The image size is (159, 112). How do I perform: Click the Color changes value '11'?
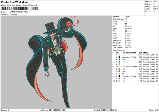(x=126, y=19)
